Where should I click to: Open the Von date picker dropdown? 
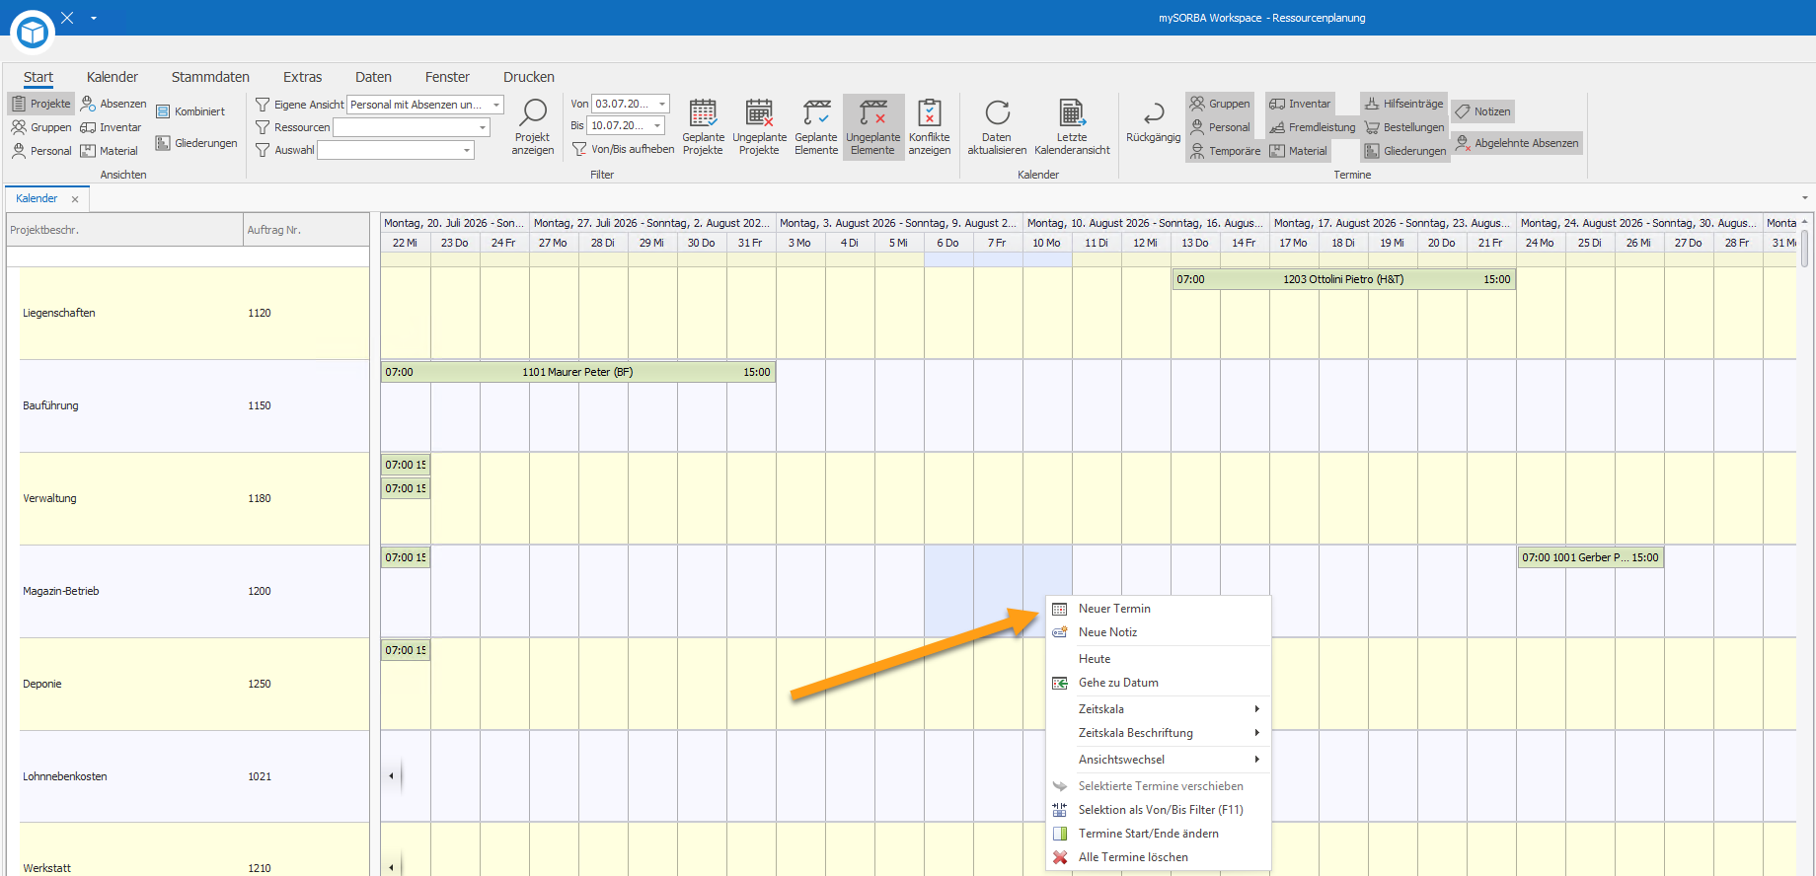[662, 104]
